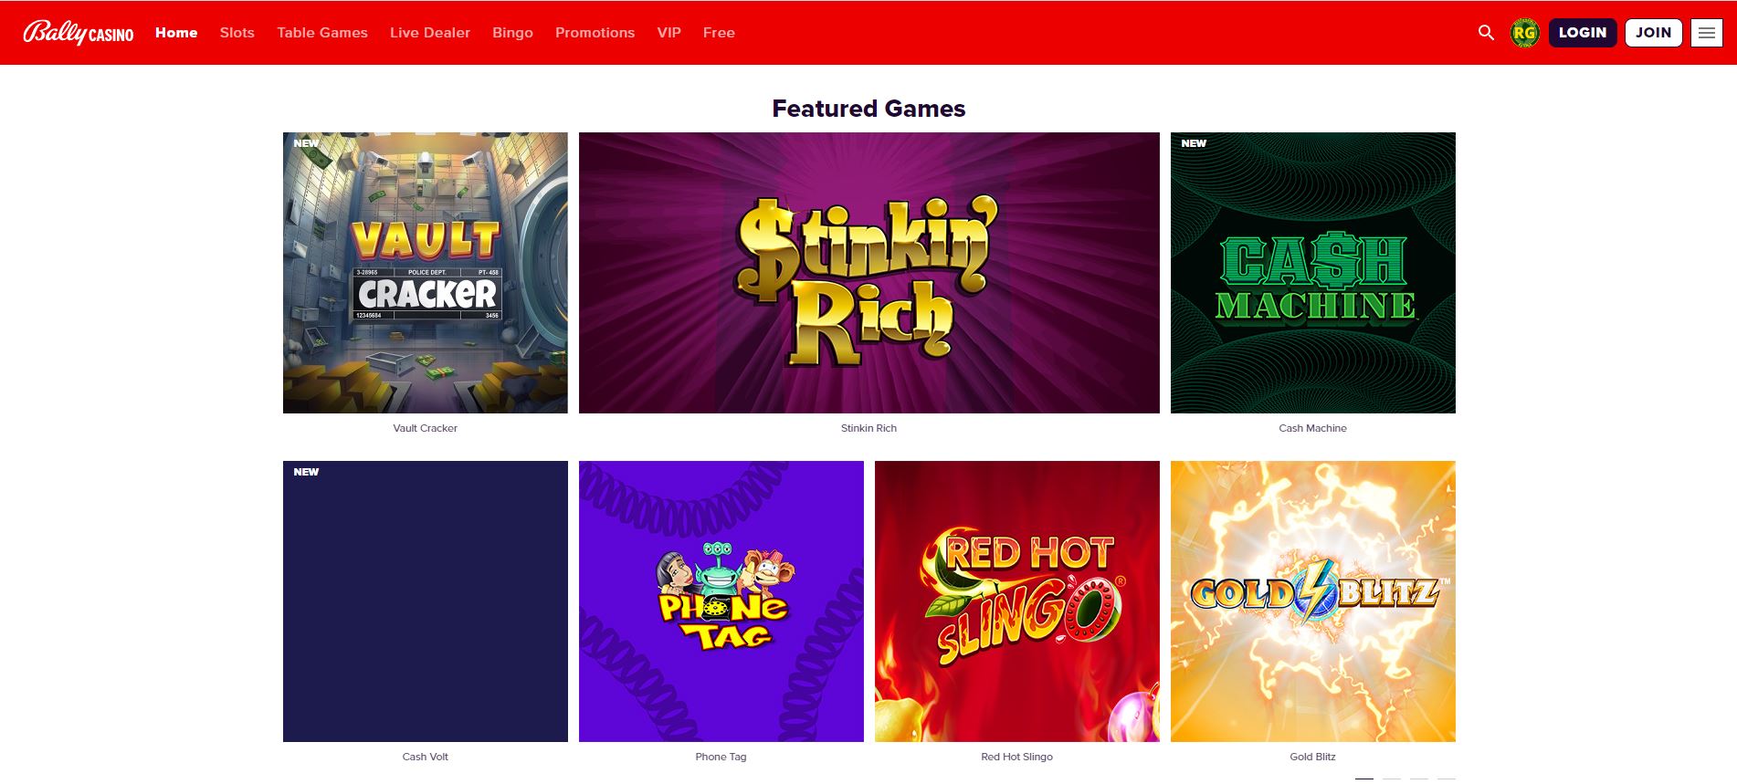The height and width of the screenshot is (784, 1737).
Task: Open the RG responsible gaming badge
Action: pos(1524,33)
